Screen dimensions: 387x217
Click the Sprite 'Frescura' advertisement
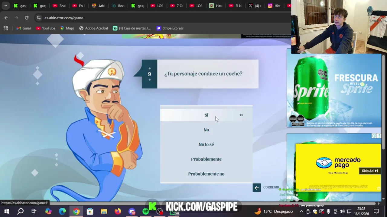pos(334,90)
